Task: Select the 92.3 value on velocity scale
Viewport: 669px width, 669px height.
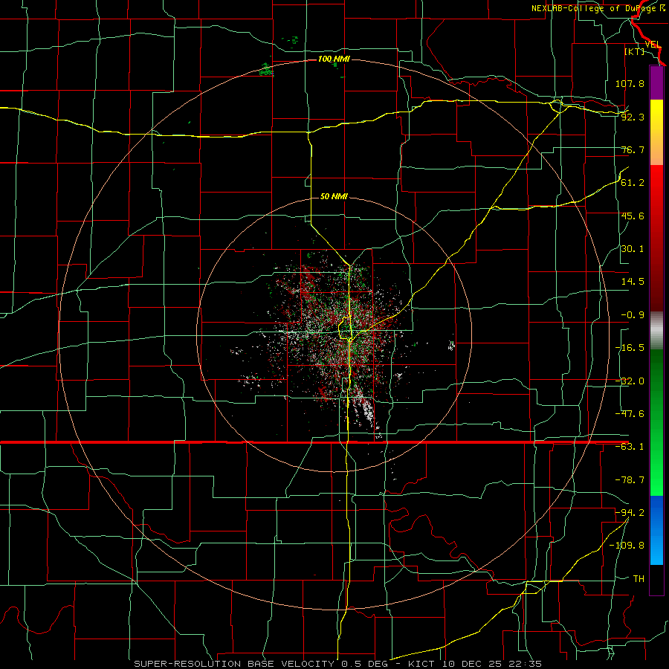Action: click(x=633, y=117)
